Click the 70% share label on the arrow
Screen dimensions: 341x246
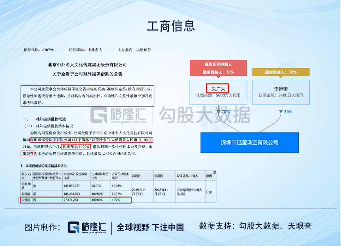coord(225,112)
